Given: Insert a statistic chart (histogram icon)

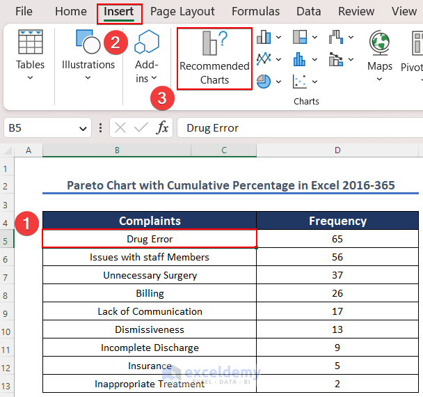Looking at the screenshot, I should (301, 59).
